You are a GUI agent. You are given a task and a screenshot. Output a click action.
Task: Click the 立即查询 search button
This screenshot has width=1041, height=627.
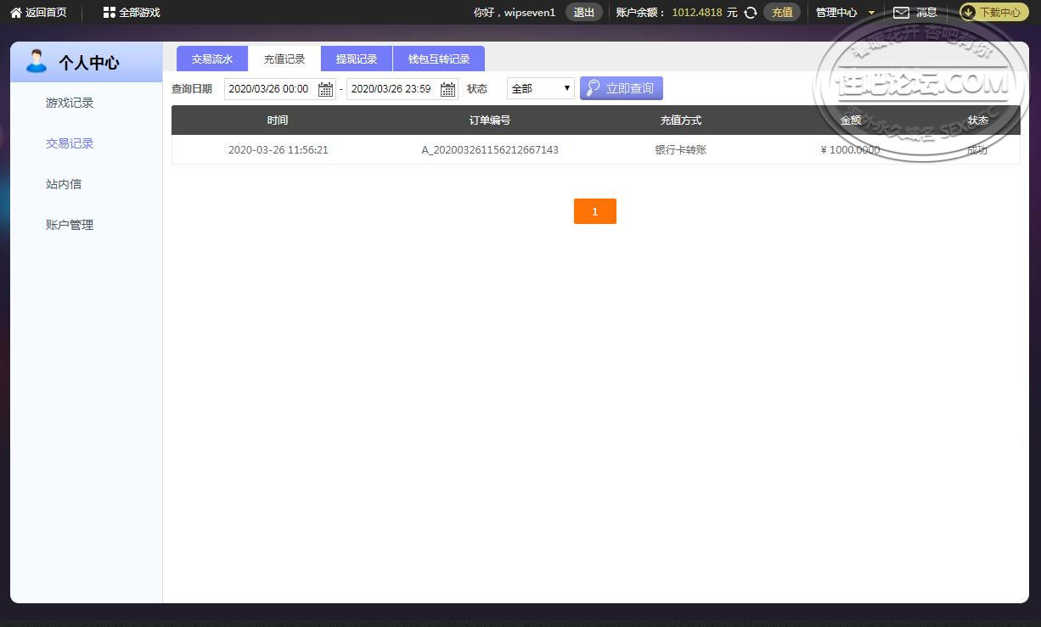[x=622, y=88]
